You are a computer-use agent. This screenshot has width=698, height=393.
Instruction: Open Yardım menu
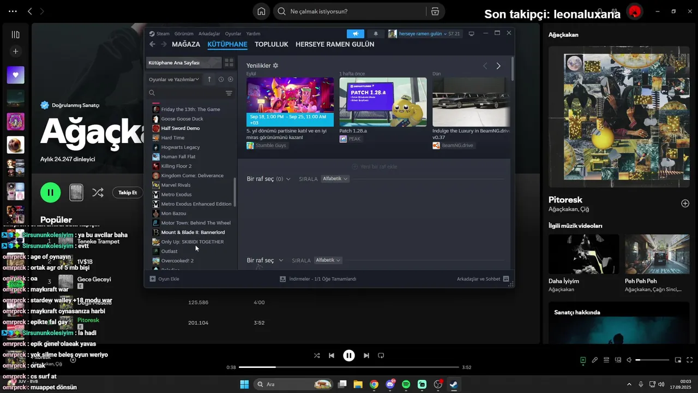[x=253, y=34]
